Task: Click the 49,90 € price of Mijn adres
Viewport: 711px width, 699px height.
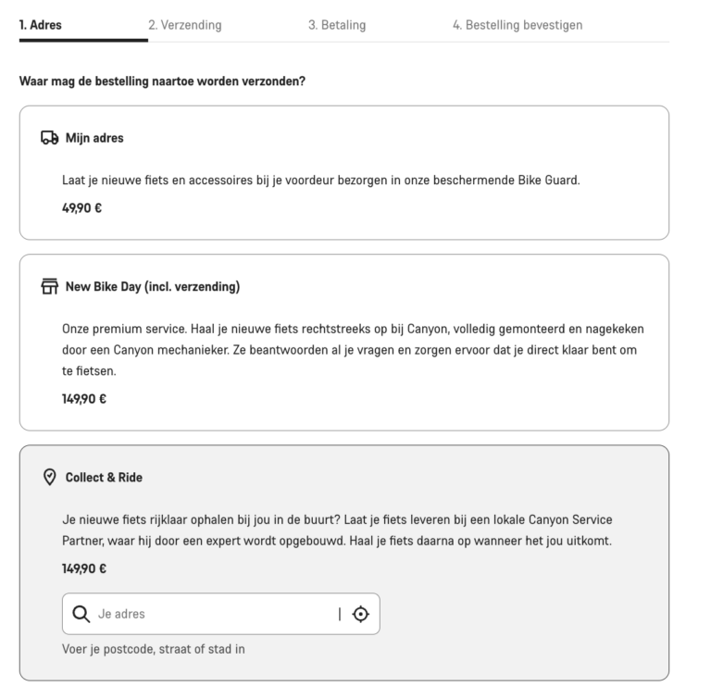Action: [81, 207]
